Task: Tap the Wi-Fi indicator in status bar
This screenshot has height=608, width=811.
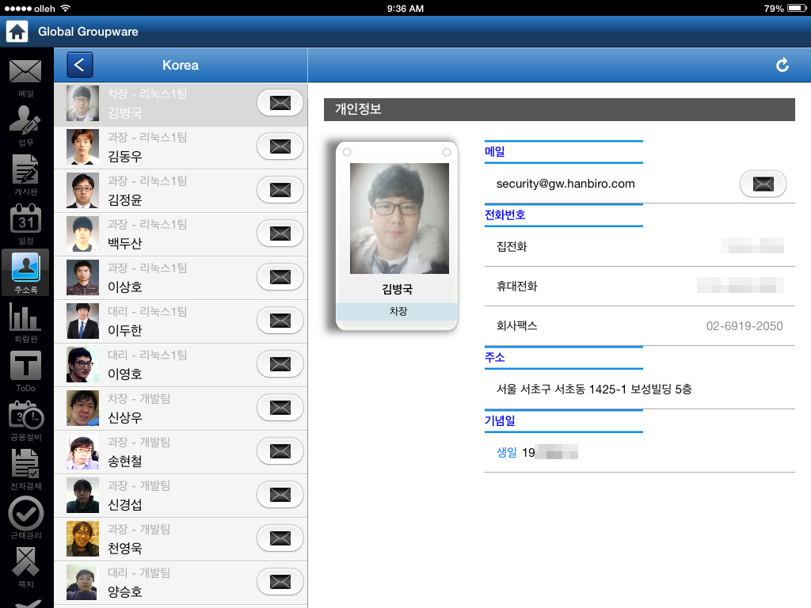Action: [x=65, y=8]
